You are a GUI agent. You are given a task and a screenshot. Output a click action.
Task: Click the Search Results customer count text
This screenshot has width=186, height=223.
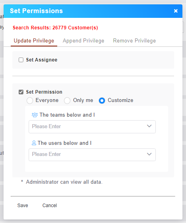click(55, 28)
